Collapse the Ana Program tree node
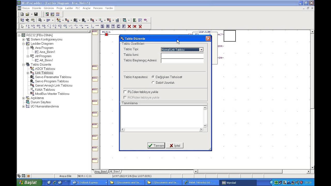This screenshot has width=331, height=186. [28, 48]
